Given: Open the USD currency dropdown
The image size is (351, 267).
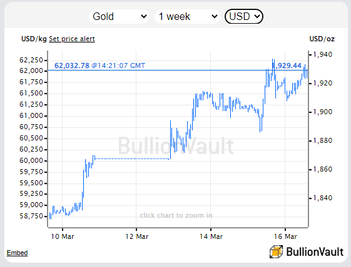Looking at the screenshot, I should (x=244, y=16).
